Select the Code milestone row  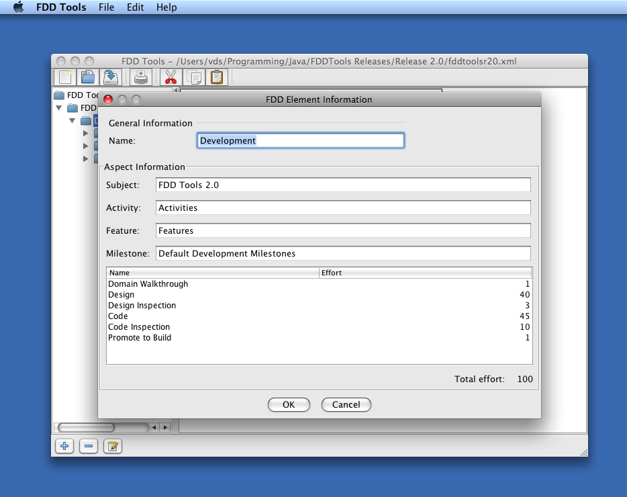(319, 316)
